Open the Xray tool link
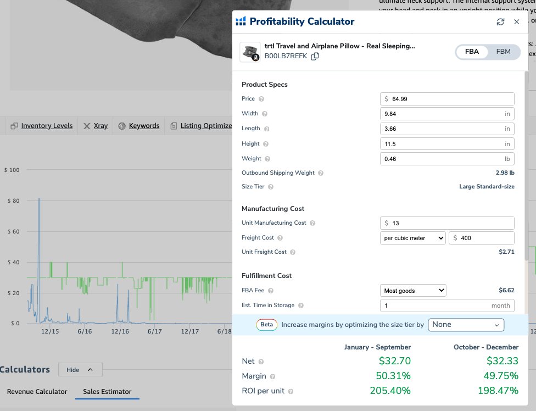The width and height of the screenshot is (536, 411). [x=101, y=126]
